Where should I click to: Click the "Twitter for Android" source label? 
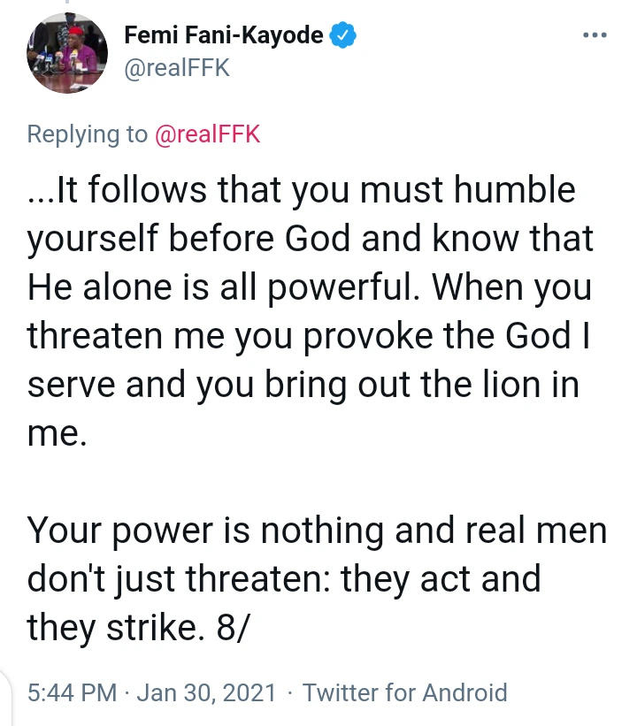[x=405, y=692]
